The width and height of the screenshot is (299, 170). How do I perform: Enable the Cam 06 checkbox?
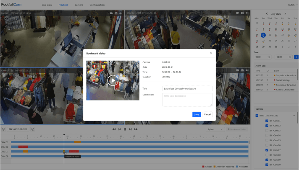coord(267,145)
